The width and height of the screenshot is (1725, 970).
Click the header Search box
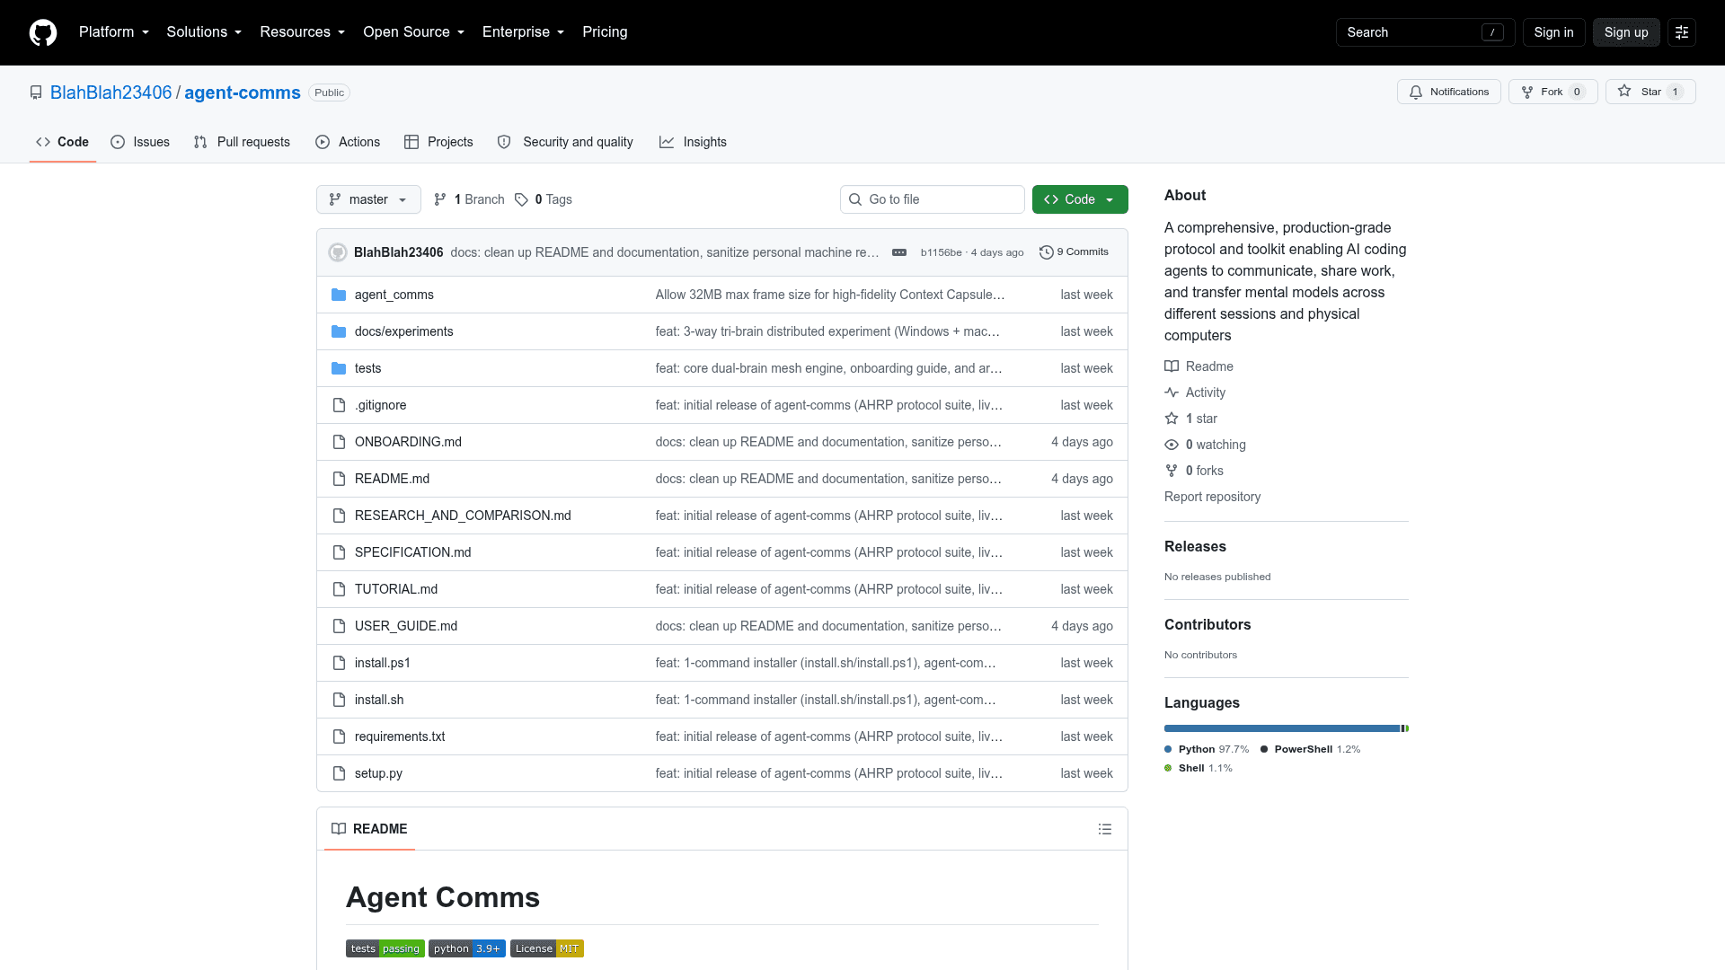(1425, 32)
